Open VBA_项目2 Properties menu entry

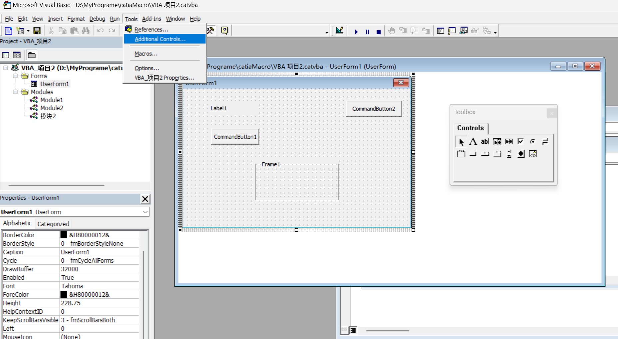click(165, 78)
